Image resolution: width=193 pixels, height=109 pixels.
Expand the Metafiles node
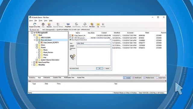tap(32, 65)
